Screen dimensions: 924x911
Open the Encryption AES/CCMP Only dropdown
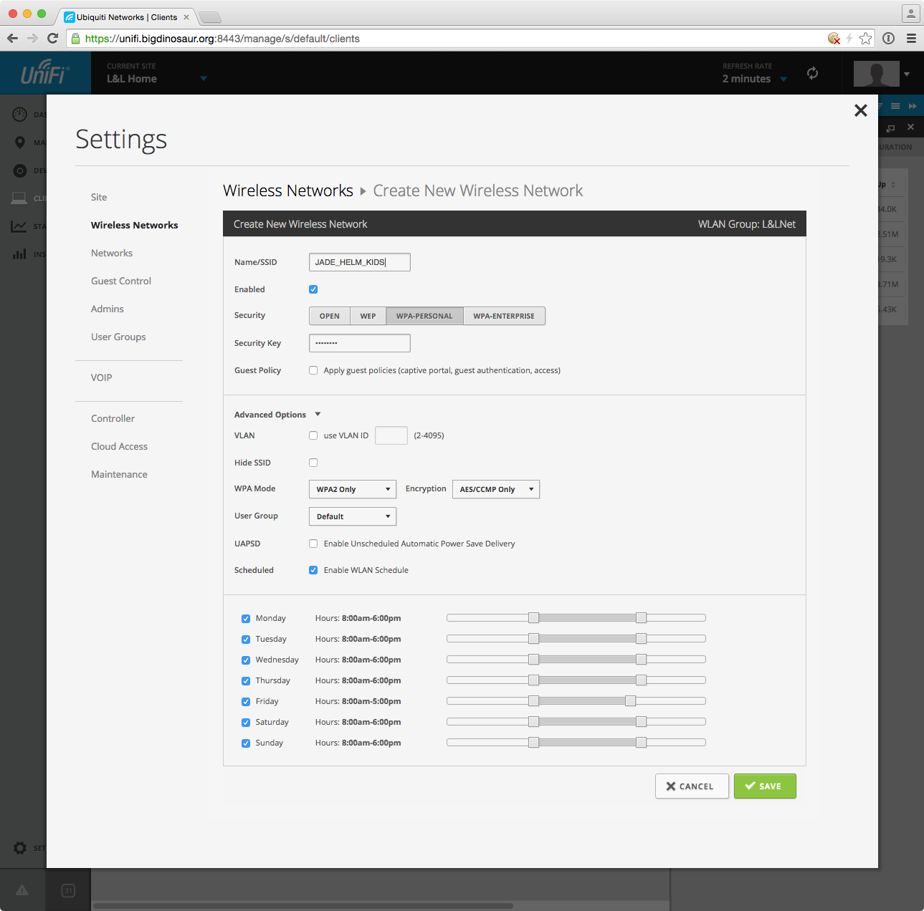(x=495, y=489)
